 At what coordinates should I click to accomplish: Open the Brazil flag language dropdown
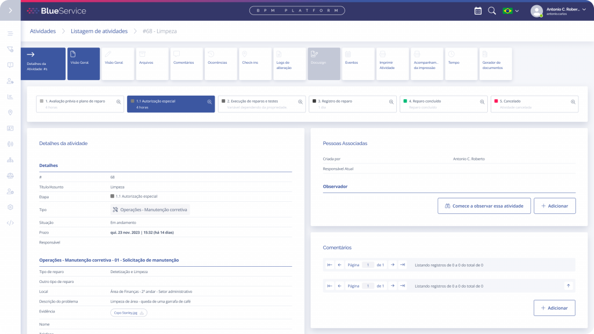point(510,11)
